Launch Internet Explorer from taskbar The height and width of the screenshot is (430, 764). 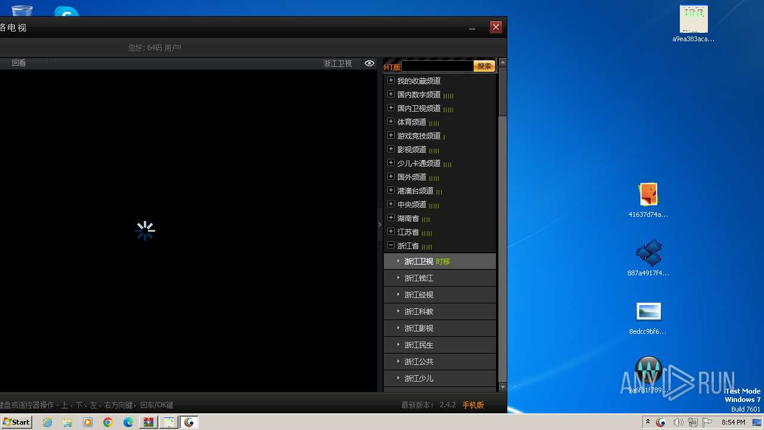[47, 422]
